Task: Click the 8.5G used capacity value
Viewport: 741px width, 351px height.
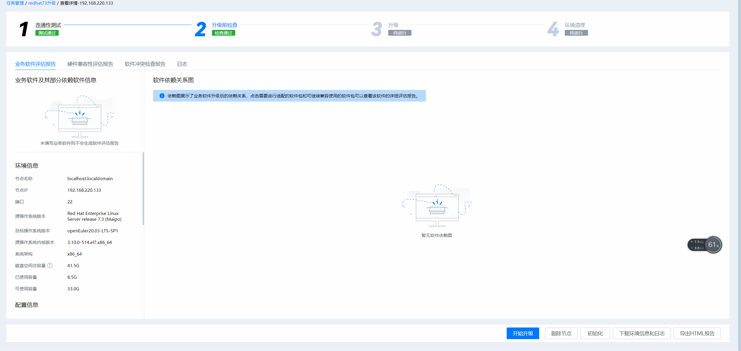Action: 72,277
